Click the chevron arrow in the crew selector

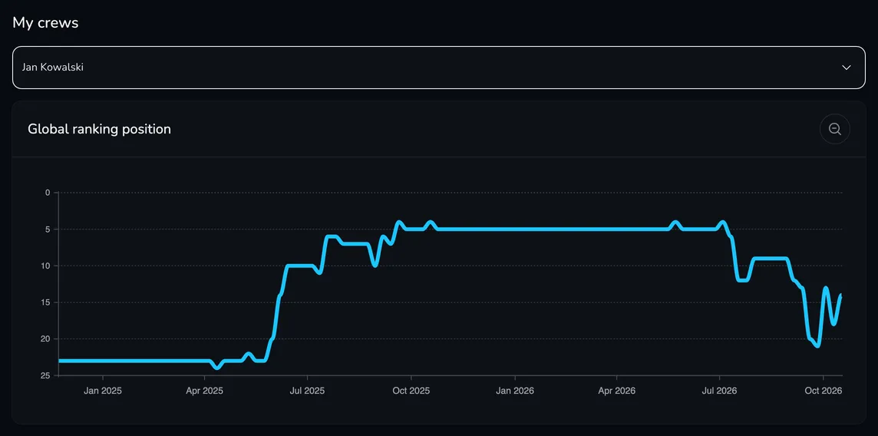pos(846,67)
